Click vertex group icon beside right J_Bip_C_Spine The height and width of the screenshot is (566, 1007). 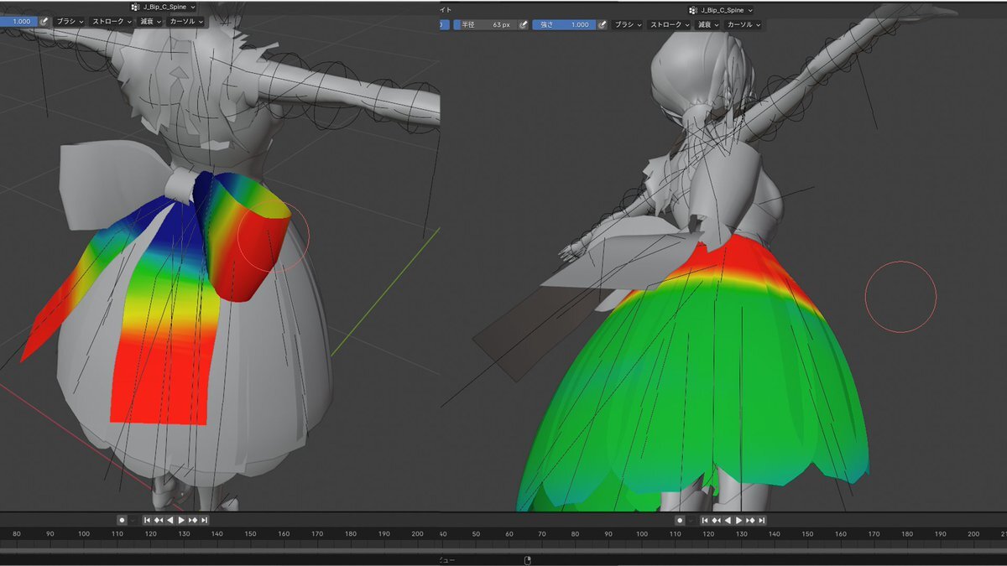693,10
